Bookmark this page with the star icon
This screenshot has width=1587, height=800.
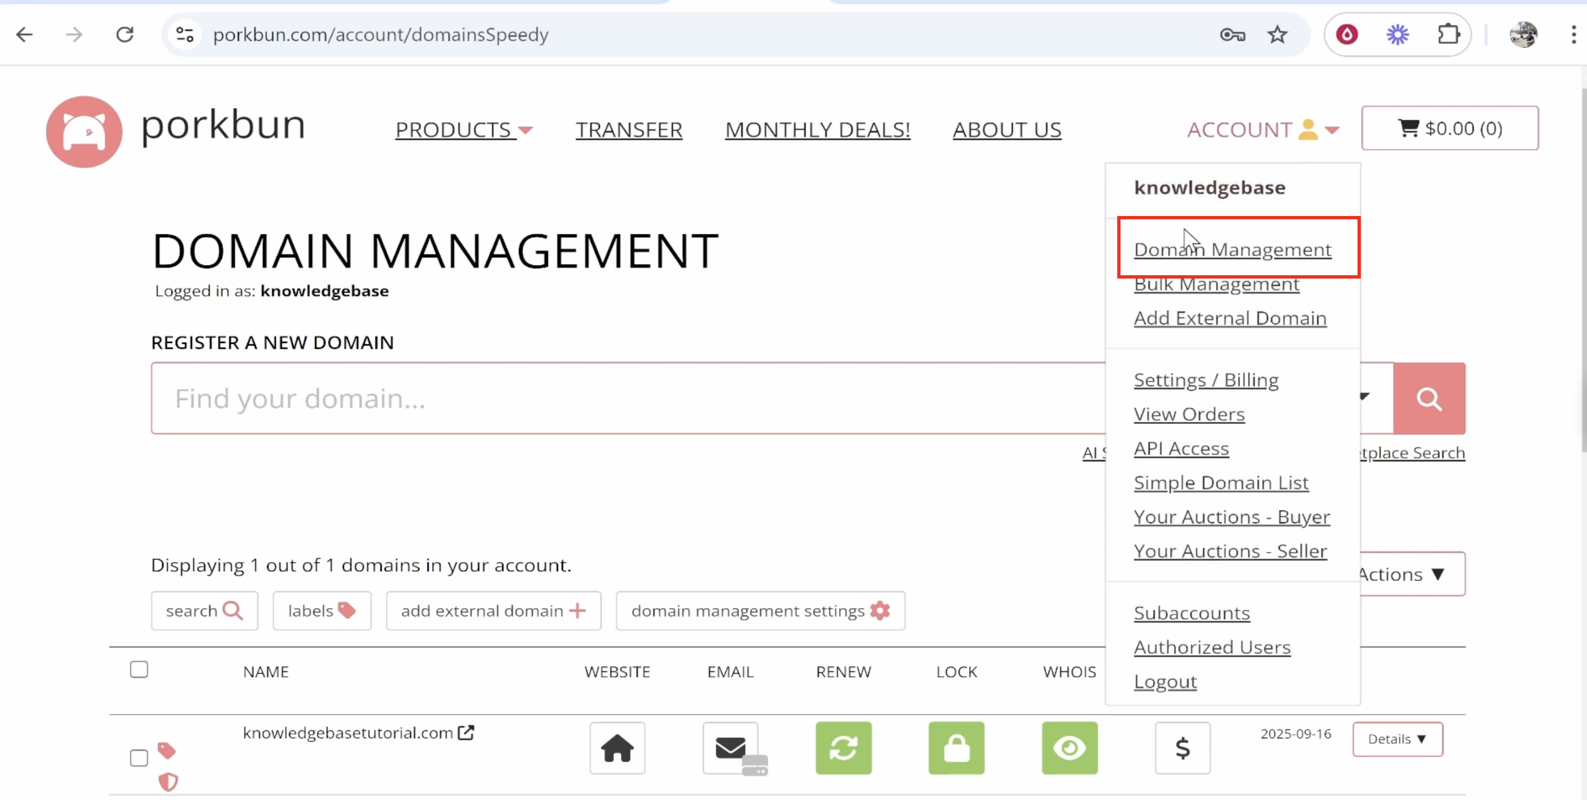[1277, 35]
